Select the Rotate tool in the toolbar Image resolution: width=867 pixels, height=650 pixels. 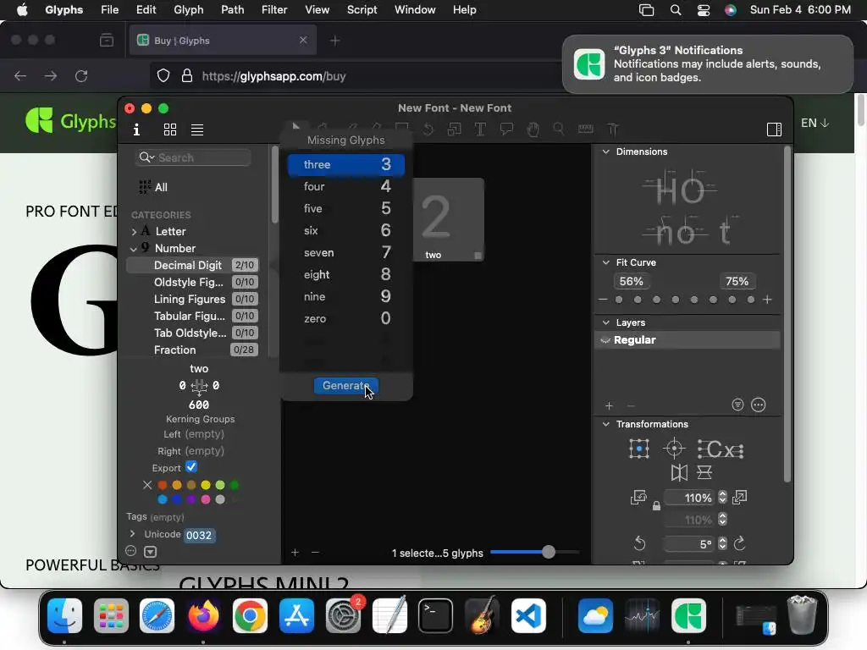pos(428,129)
